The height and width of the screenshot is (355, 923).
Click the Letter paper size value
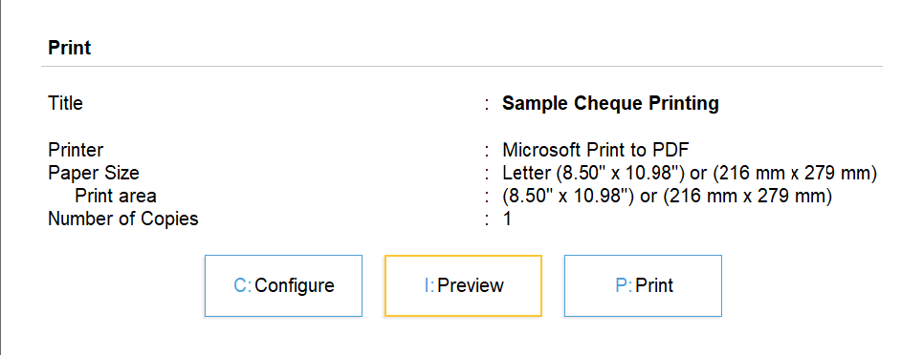pos(690,174)
